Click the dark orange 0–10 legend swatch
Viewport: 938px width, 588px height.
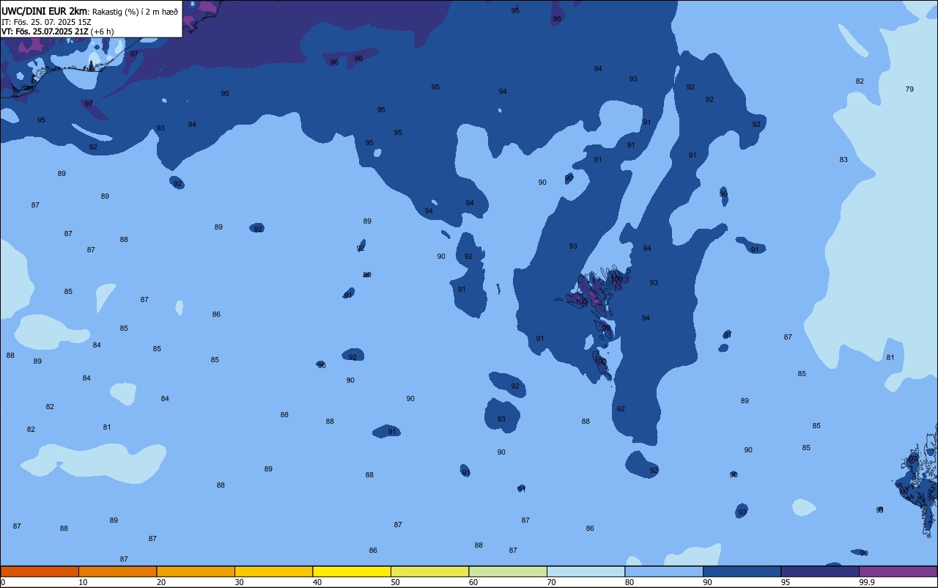pos(40,571)
